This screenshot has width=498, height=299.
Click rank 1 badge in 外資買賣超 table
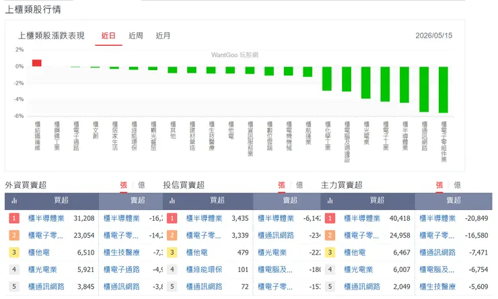[x=14, y=218]
